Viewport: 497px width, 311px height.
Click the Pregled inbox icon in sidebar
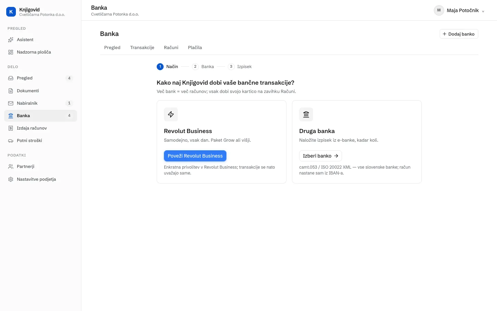[11, 78]
